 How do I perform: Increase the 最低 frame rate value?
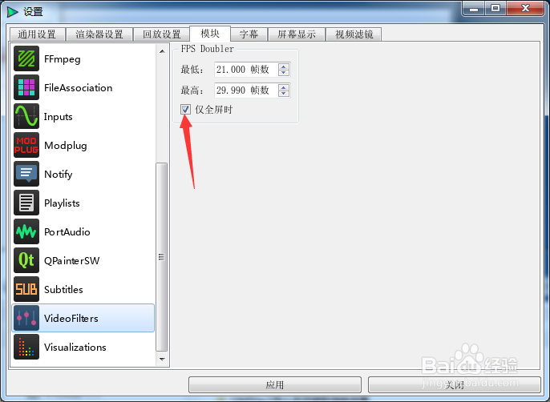pyautogui.click(x=284, y=66)
